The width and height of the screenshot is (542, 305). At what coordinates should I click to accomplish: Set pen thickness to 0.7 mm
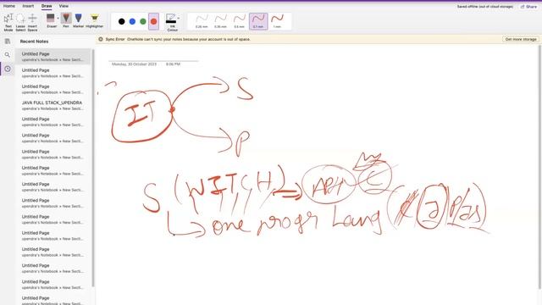click(258, 21)
